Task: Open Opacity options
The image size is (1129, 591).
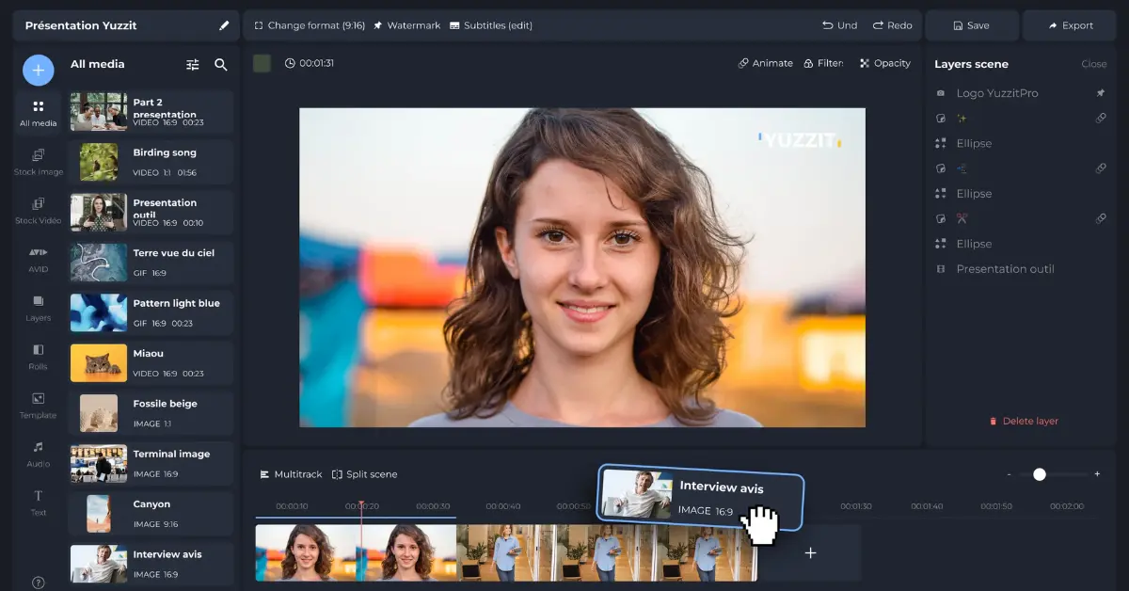Action: click(884, 63)
